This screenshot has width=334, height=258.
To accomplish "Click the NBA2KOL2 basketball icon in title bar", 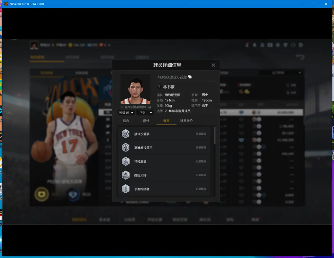I will tap(6, 4).
